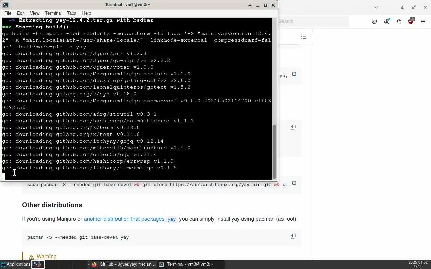Click the 'downloading golang.org/x/sys v0.18.0' line
This screenshot has height=269, width=431.
(x=69, y=94)
